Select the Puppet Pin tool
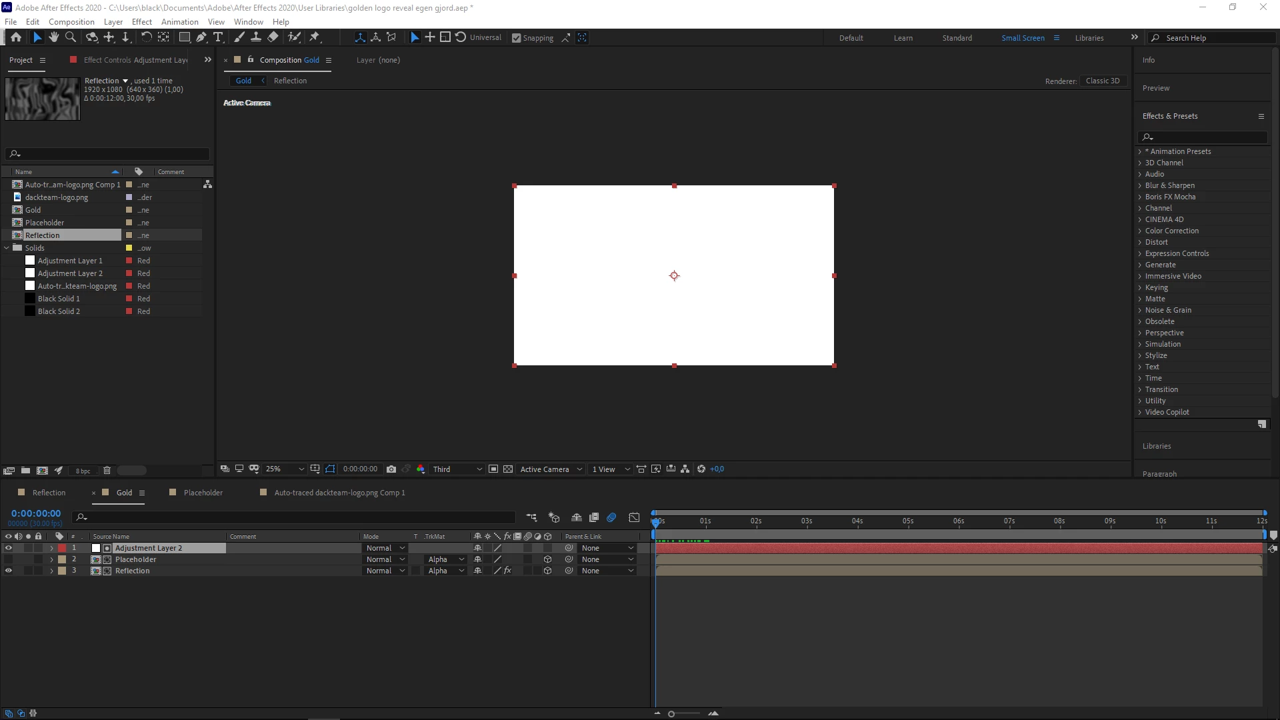The image size is (1280, 720). click(315, 37)
